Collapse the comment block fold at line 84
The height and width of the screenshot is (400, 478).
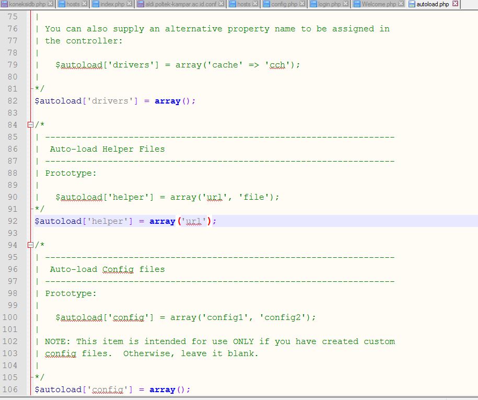click(x=30, y=124)
